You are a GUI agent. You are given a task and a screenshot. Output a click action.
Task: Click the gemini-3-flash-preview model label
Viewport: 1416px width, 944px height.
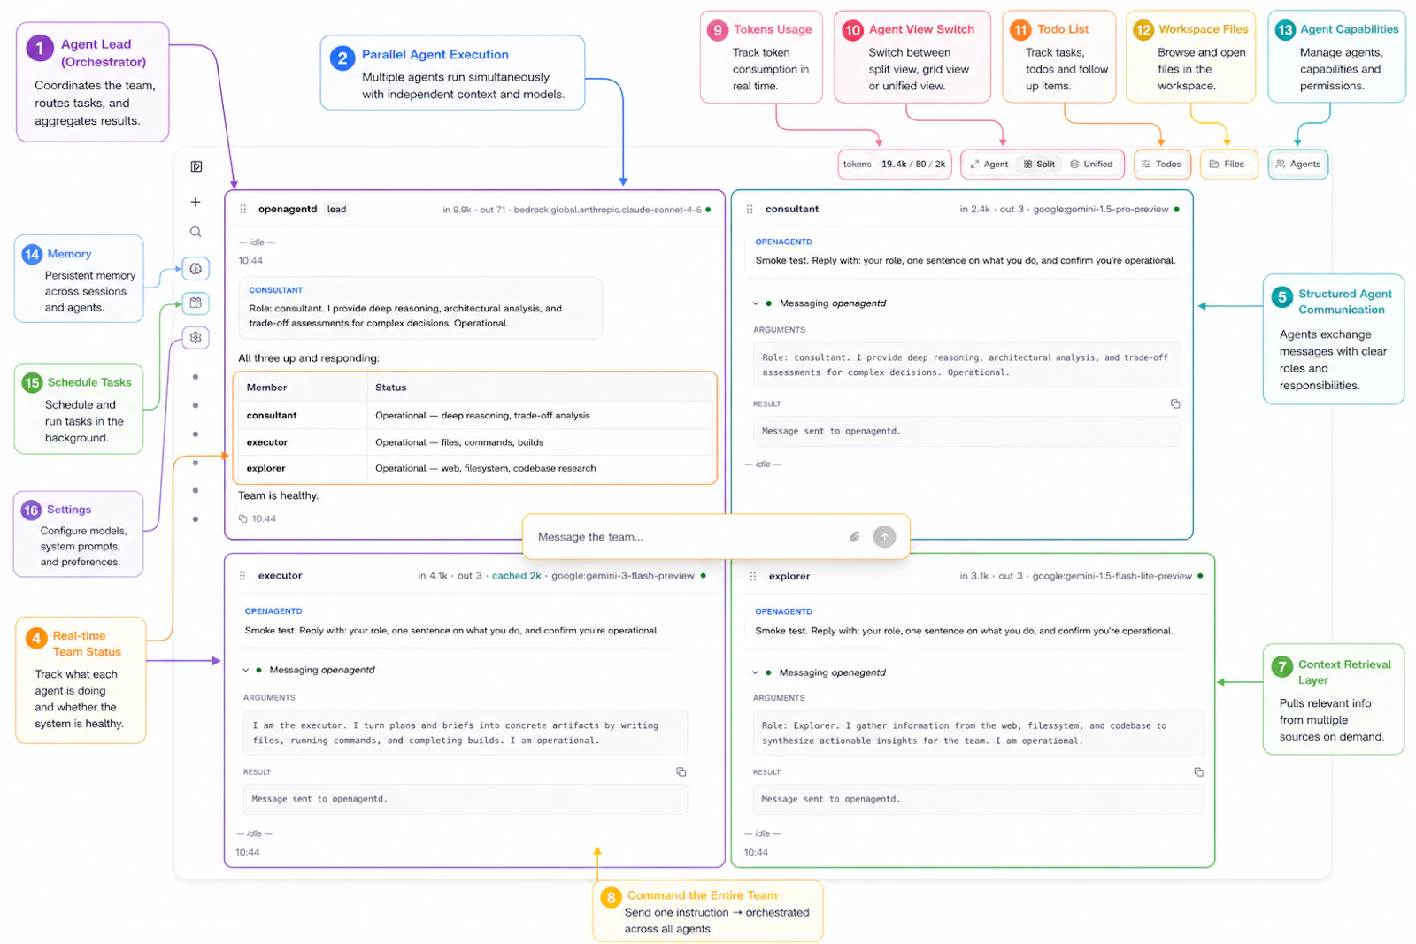tap(623, 576)
